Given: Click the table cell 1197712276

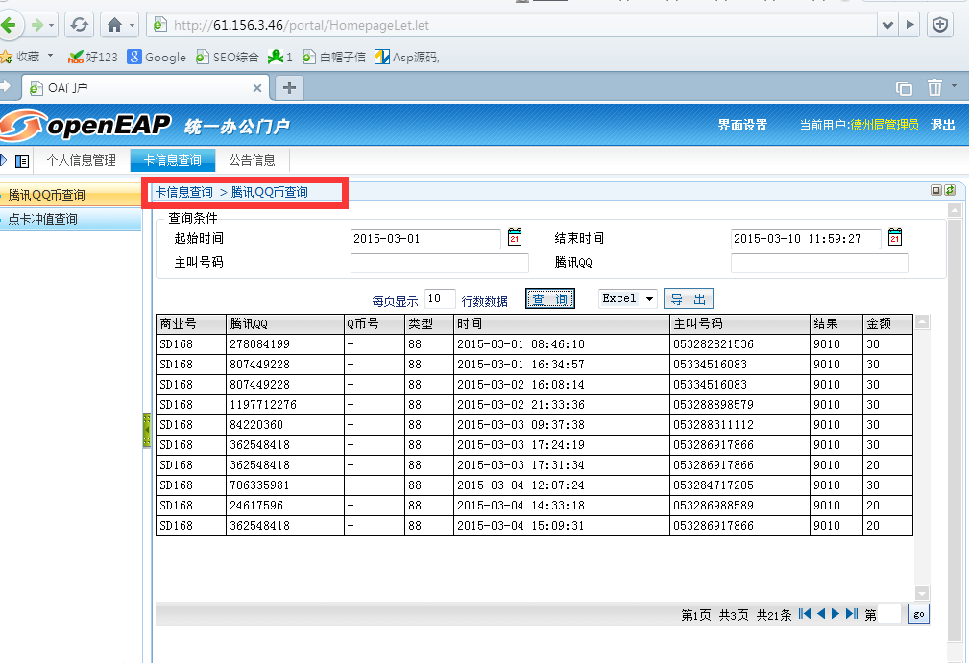Looking at the screenshot, I should (x=285, y=405).
